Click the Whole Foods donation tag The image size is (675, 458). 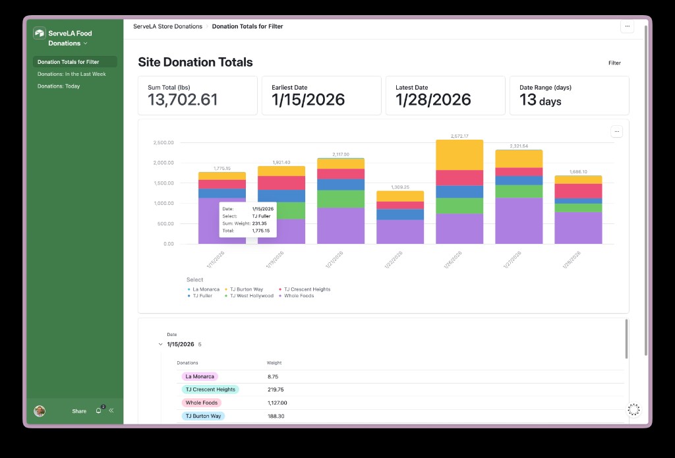[x=202, y=403]
